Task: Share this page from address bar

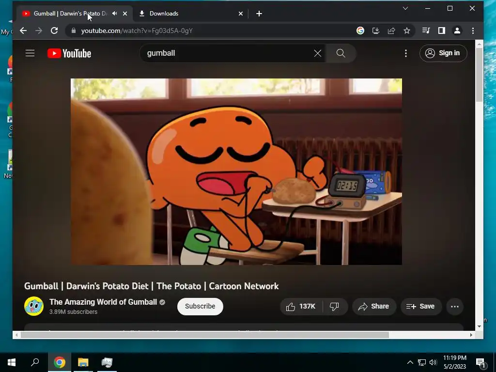Action: click(x=391, y=31)
